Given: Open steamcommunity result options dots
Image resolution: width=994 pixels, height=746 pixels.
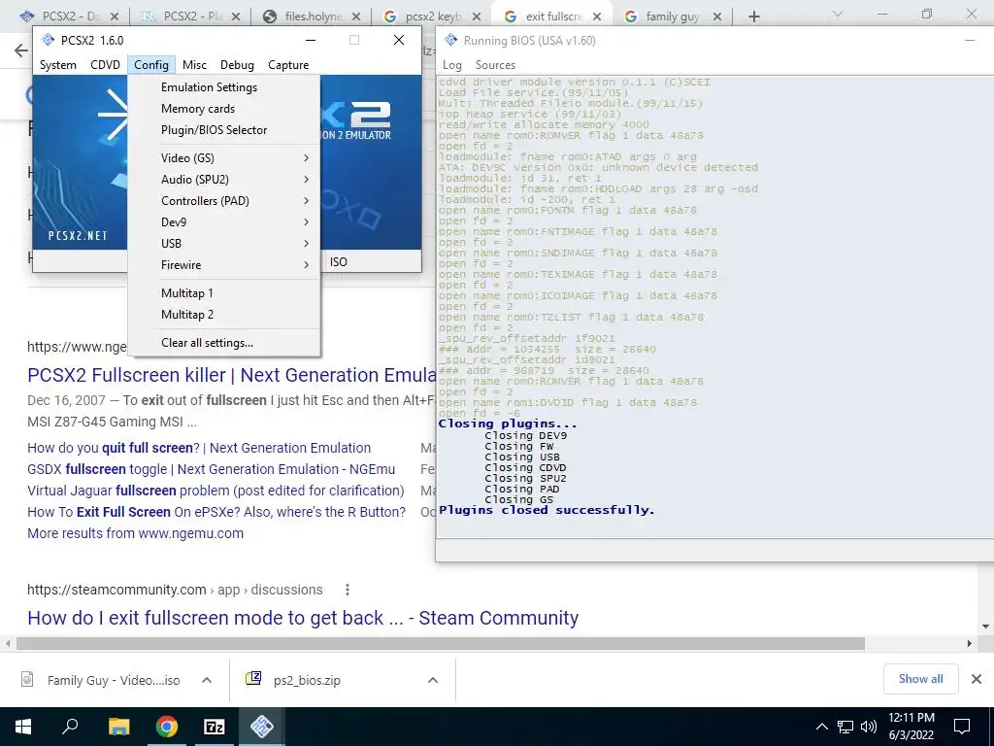Looking at the screenshot, I should [x=348, y=590].
